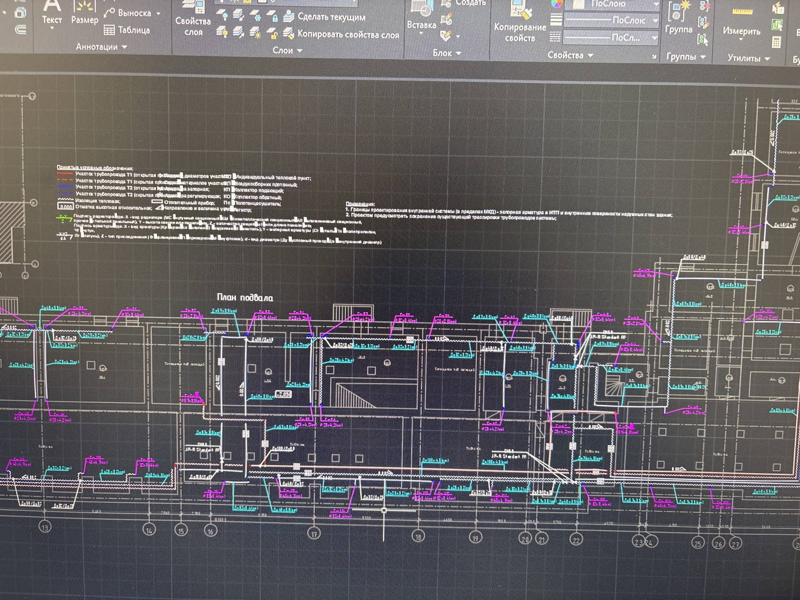
Task: Insert a Таблица table
Action: [127, 30]
